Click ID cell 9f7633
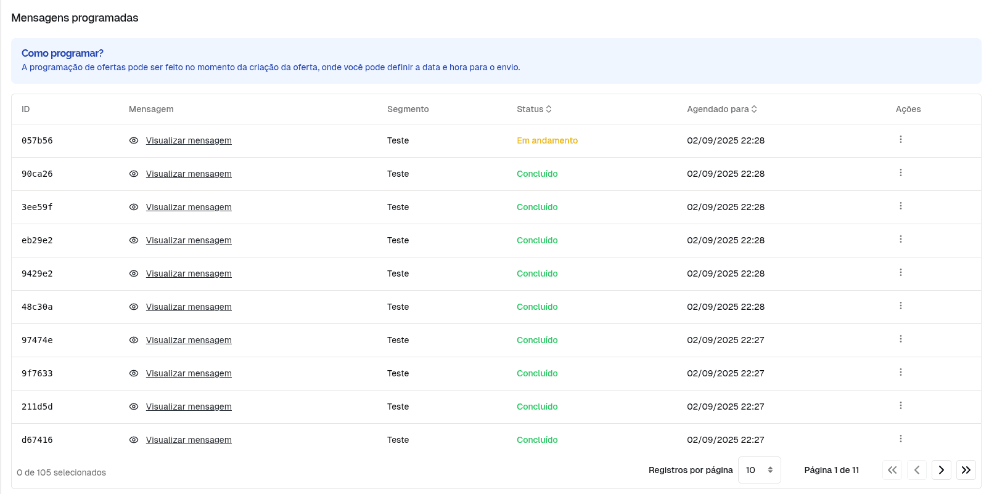The image size is (989, 494). pyautogui.click(x=37, y=373)
